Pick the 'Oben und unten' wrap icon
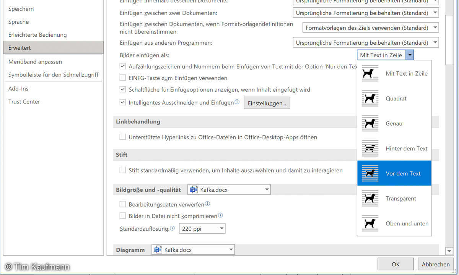Screen dimensions: 459x275 coord(369,223)
